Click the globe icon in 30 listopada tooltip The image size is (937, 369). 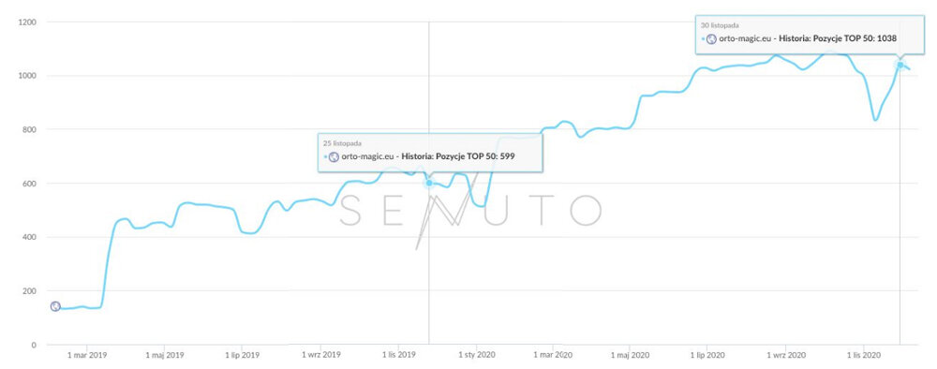tap(712, 38)
